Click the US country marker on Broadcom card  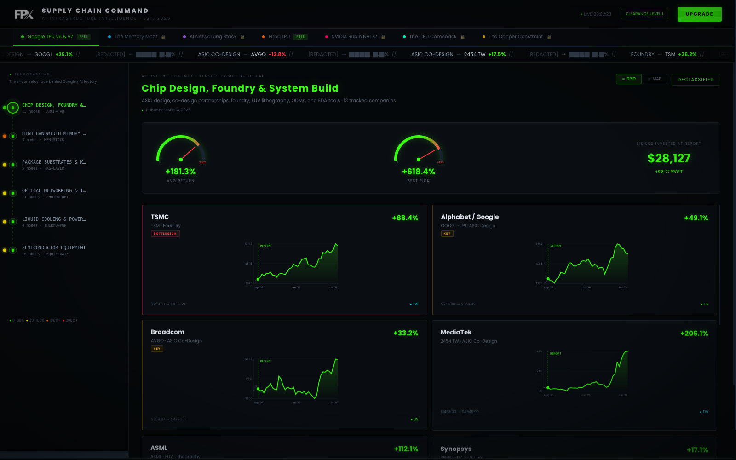point(414,419)
